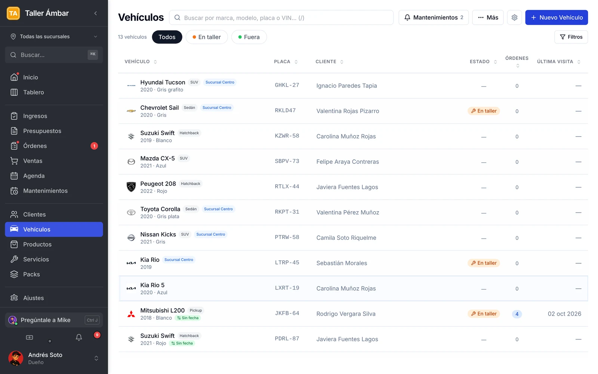Sort by the Última Visita column
The image size is (598, 374).
tap(558, 62)
